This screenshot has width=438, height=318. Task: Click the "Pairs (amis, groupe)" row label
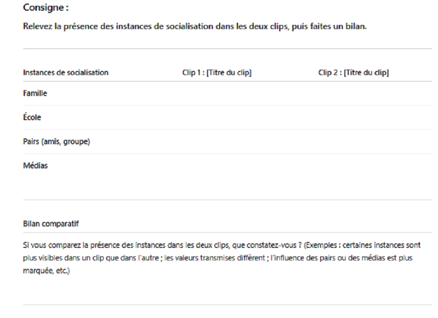tap(54, 142)
